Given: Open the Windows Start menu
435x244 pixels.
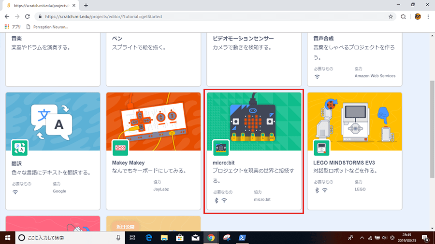Looking at the screenshot, I should point(7,238).
